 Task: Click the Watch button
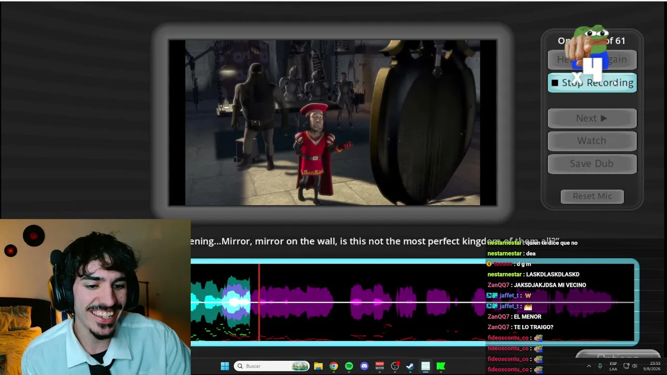[592, 141]
